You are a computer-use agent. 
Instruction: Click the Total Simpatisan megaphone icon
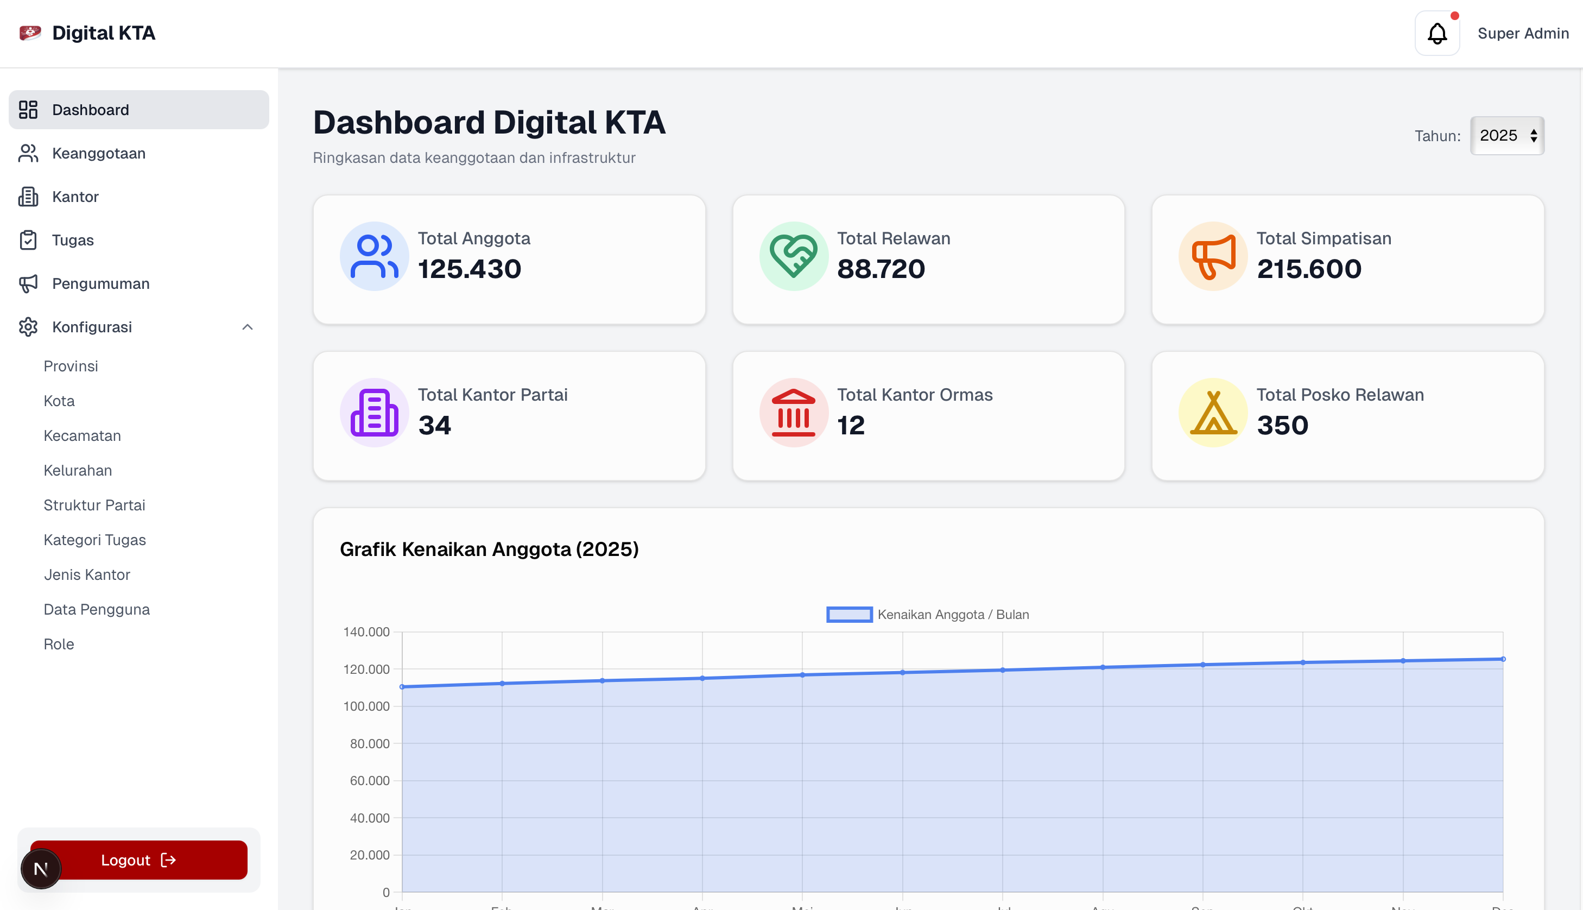point(1213,256)
